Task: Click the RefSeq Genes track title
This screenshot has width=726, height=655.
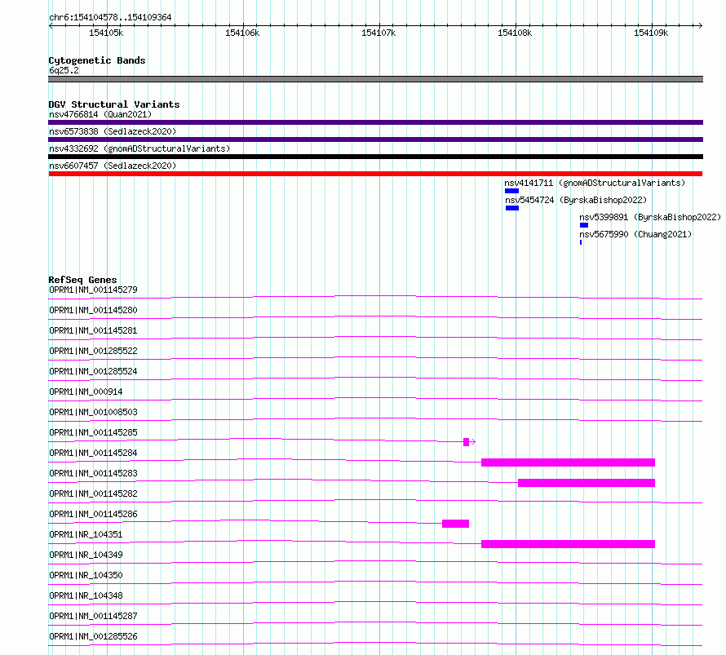Action: pyautogui.click(x=82, y=280)
